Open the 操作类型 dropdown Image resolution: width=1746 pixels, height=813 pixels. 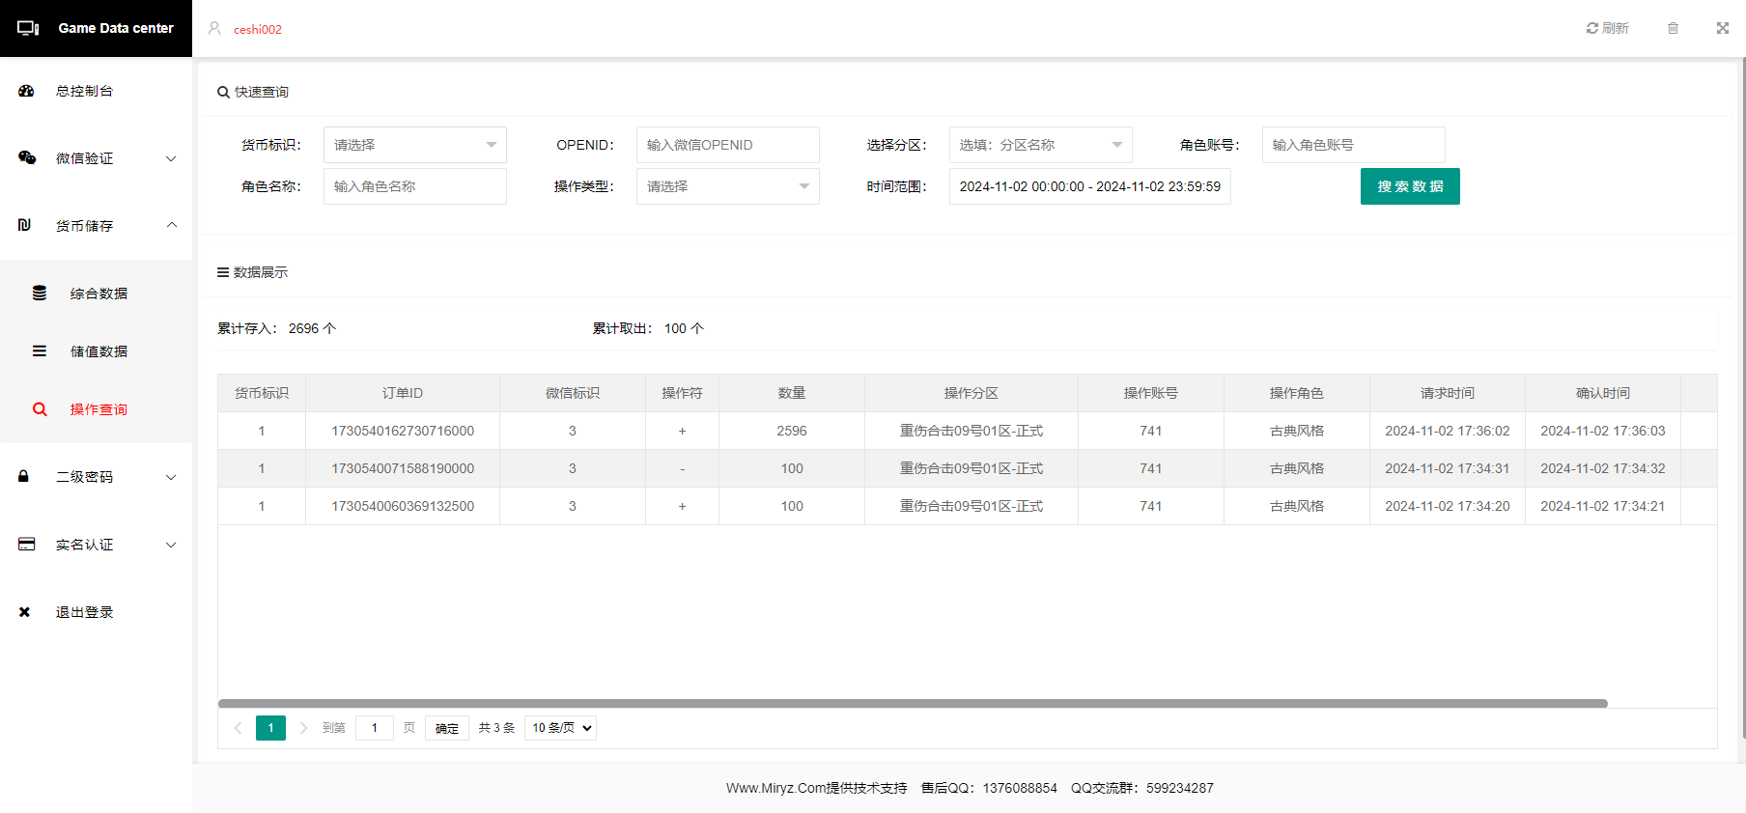tap(727, 186)
